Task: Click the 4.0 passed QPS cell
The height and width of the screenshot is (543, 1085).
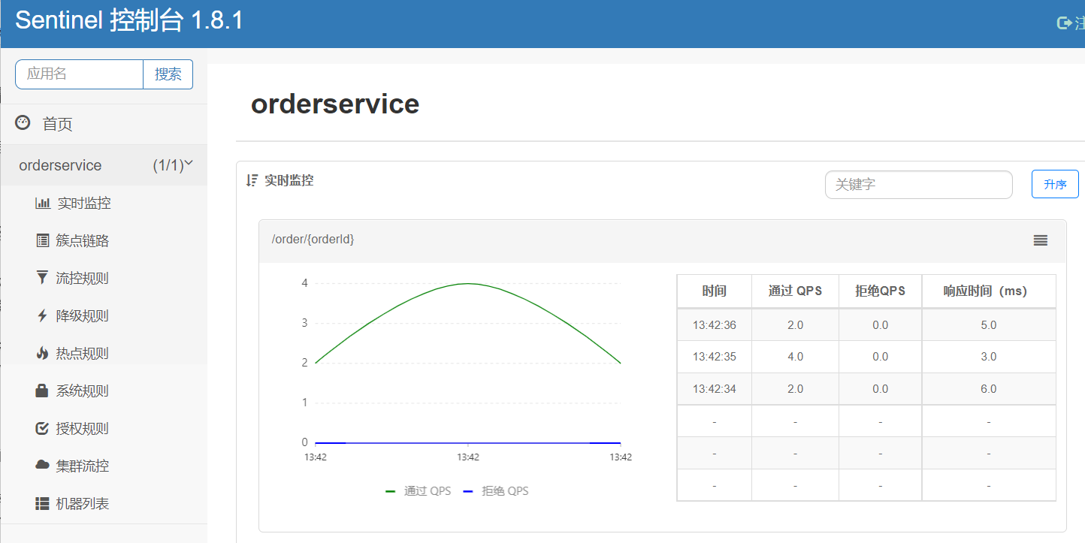Action: pyautogui.click(x=795, y=357)
